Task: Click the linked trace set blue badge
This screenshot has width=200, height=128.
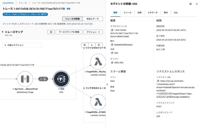Action: click(x=25, y=14)
